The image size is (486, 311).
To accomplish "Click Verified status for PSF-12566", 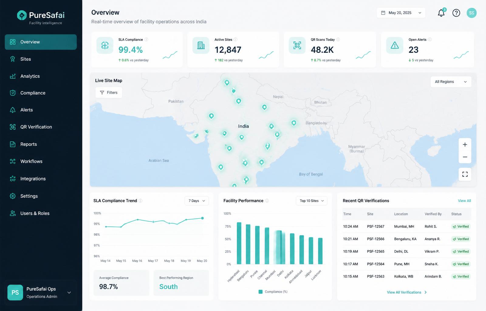I will click(461, 239).
